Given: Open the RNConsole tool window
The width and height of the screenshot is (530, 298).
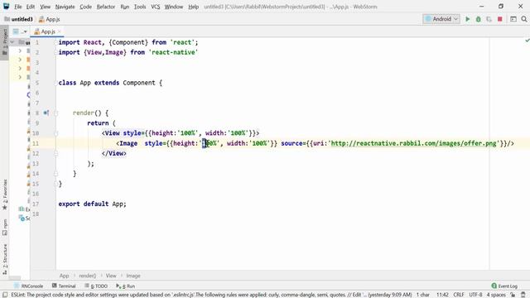Looking at the screenshot, I should click(x=29, y=286).
